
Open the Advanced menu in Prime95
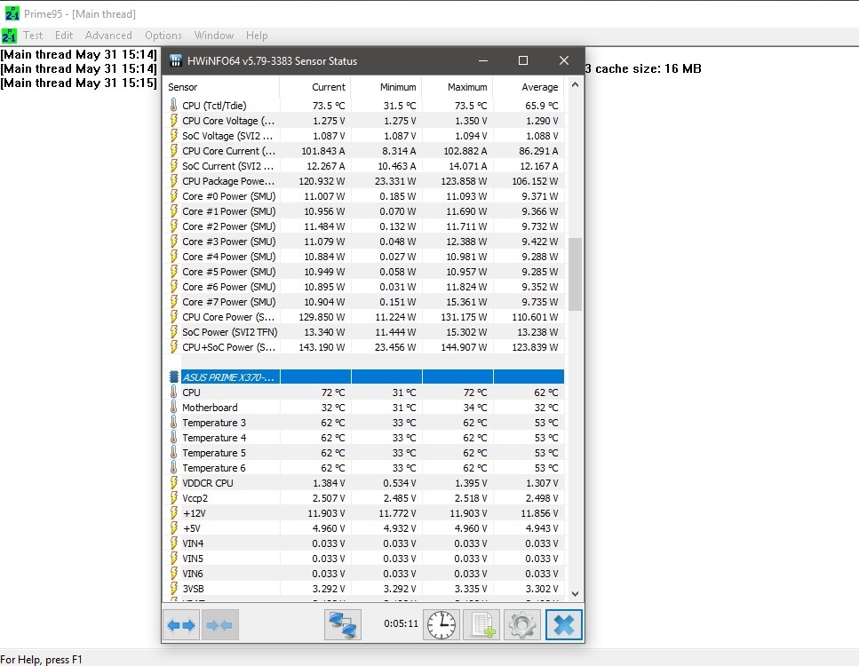108,36
